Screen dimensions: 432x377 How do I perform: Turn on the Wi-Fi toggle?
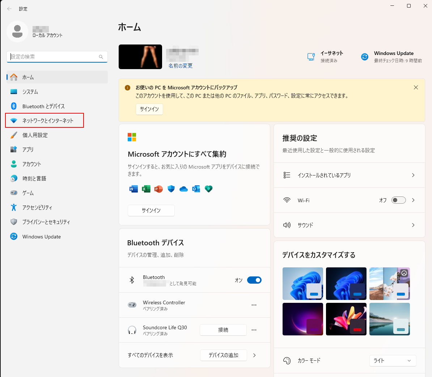[398, 200]
